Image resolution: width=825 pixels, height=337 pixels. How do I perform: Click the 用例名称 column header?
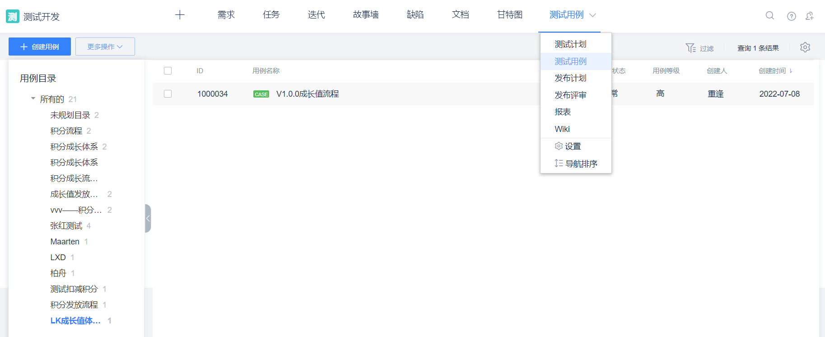coord(266,71)
